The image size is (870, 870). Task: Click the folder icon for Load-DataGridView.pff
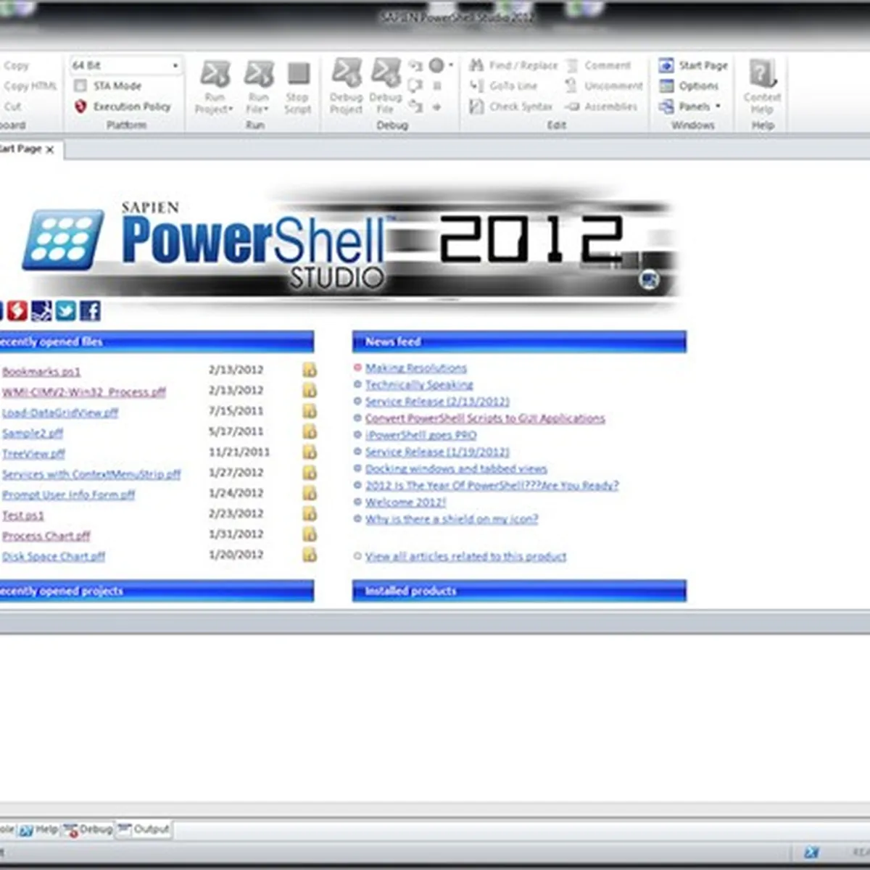(310, 411)
